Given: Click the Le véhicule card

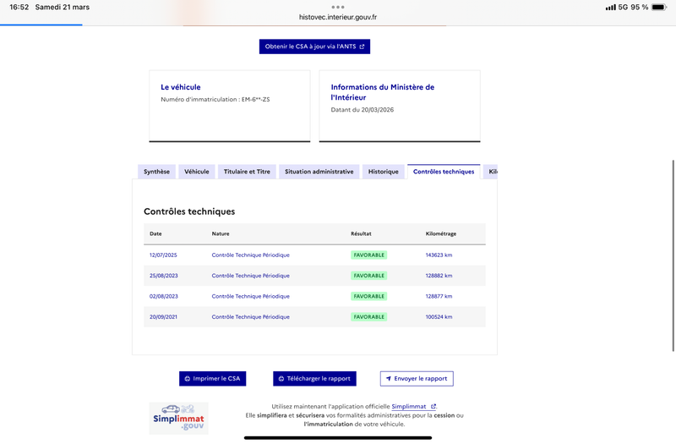Looking at the screenshot, I should coord(229,107).
